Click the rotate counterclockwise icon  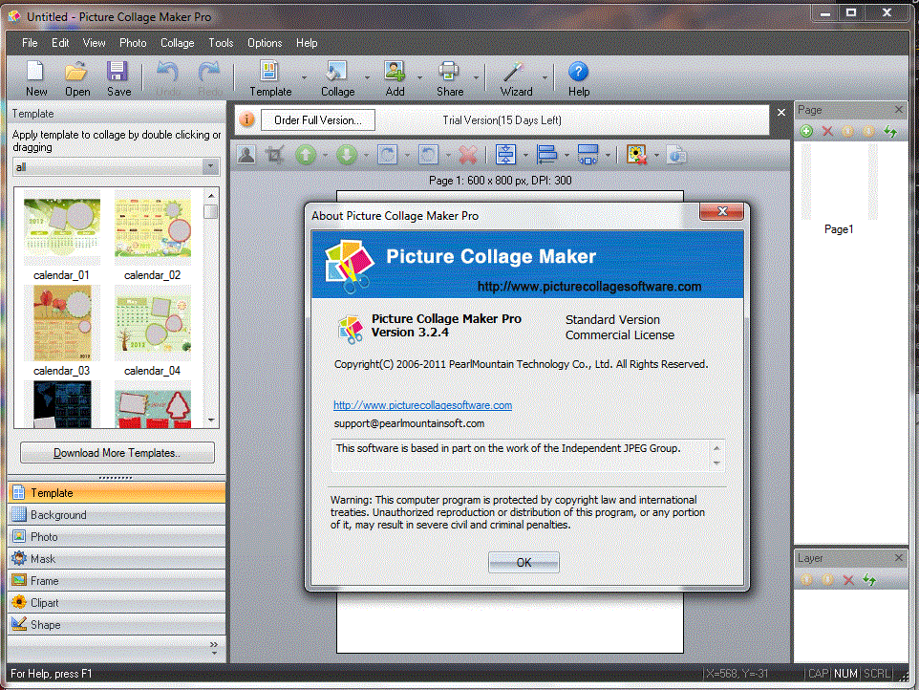(428, 156)
